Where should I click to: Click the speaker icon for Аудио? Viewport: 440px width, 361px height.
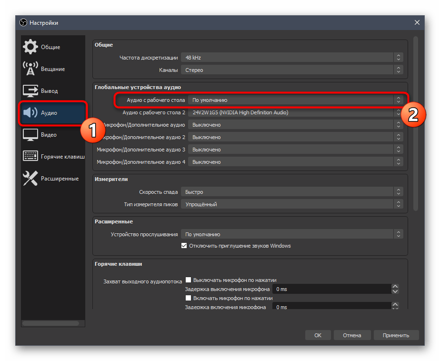[30, 112]
